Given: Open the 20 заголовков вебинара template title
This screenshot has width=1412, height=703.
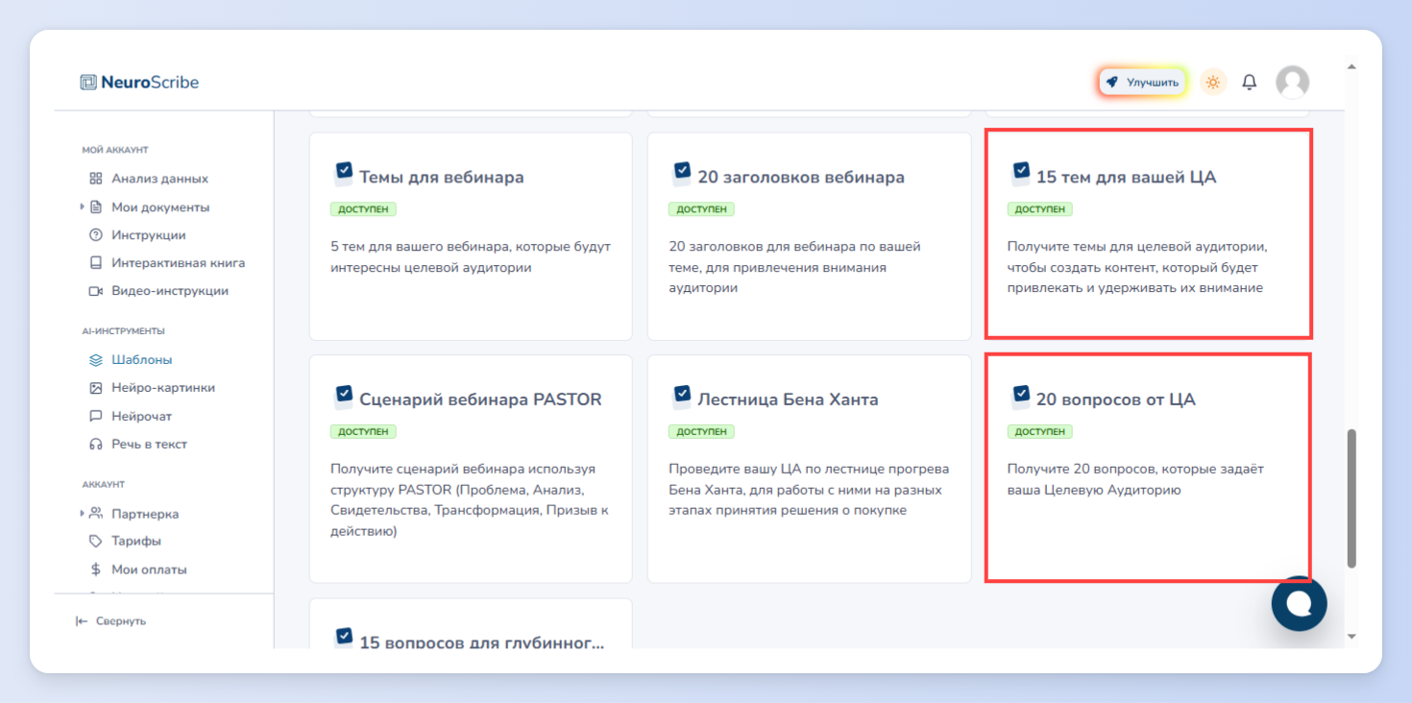Looking at the screenshot, I should (801, 177).
